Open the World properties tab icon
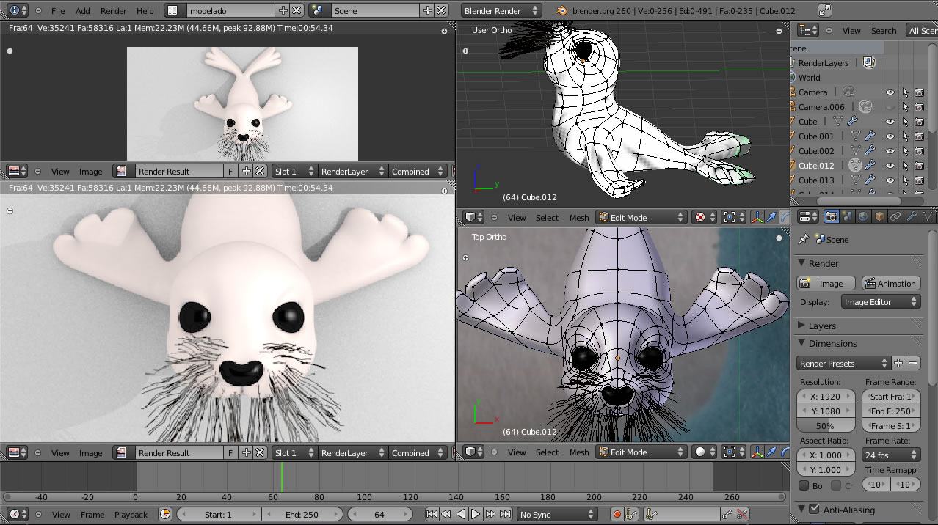Viewport: 938px width, 525px height. [x=862, y=217]
